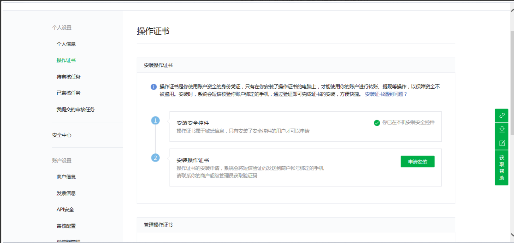Open 审核配置 in the sidebar
The width and height of the screenshot is (514, 243).
click(66, 226)
